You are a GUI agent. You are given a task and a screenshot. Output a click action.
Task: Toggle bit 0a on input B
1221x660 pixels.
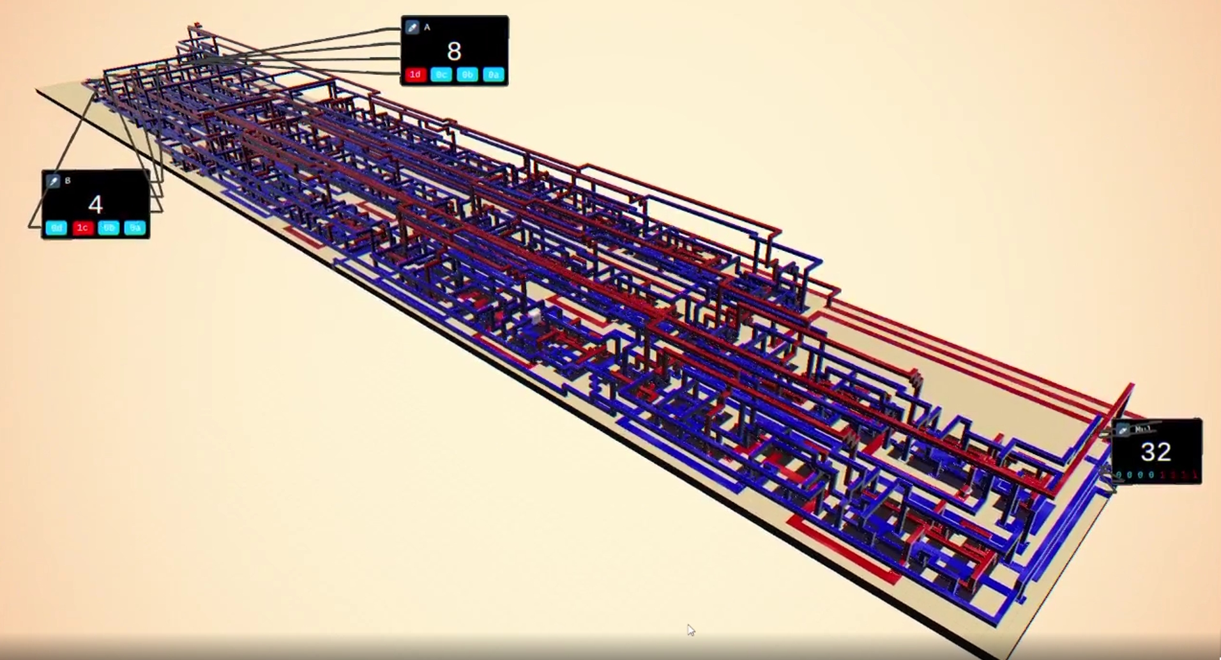coord(135,228)
